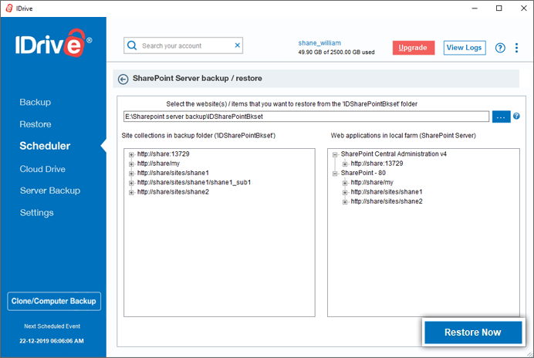Click the Next Scheduled Event label

point(52,326)
